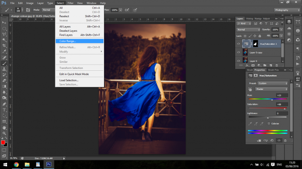Switch to the Histogram panel tab
The image size is (302, 169).
coord(250,19)
